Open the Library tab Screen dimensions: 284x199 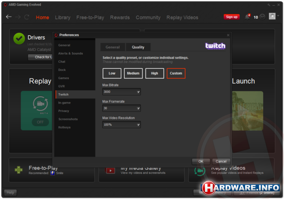coord(62,17)
